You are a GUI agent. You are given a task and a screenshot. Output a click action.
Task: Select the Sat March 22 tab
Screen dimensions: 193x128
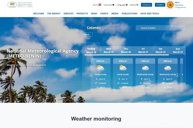pos(161,50)
